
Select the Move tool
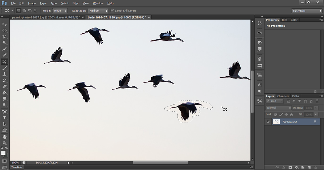4,24
